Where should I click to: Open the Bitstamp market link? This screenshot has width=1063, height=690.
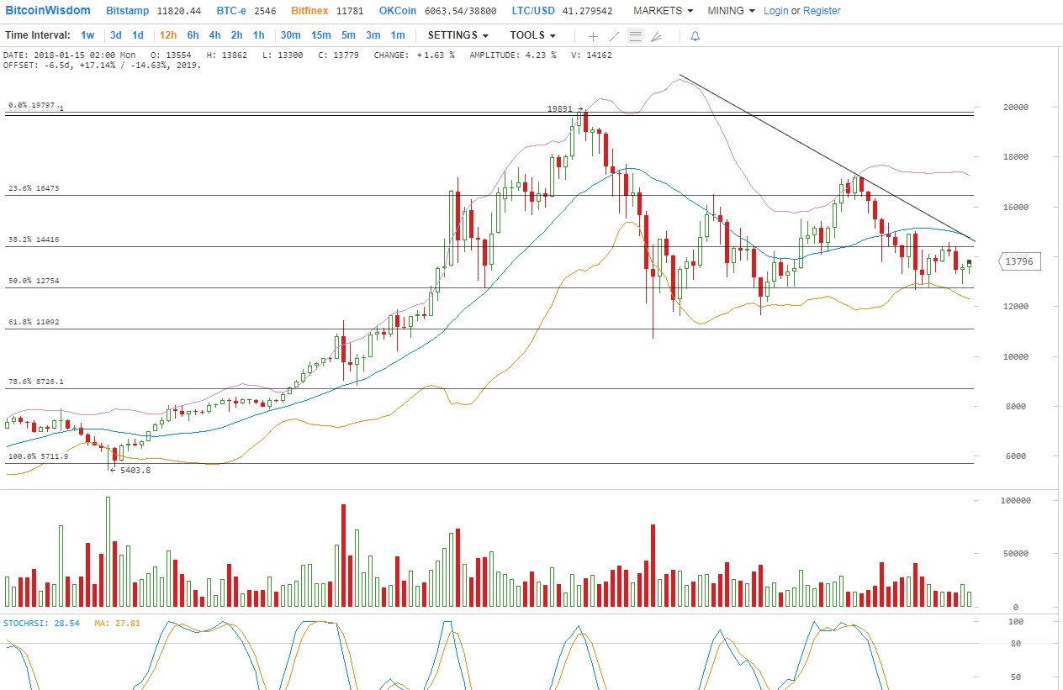click(128, 11)
